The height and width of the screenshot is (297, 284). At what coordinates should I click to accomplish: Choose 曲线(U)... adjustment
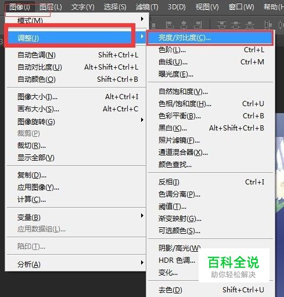(x=210, y=62)
